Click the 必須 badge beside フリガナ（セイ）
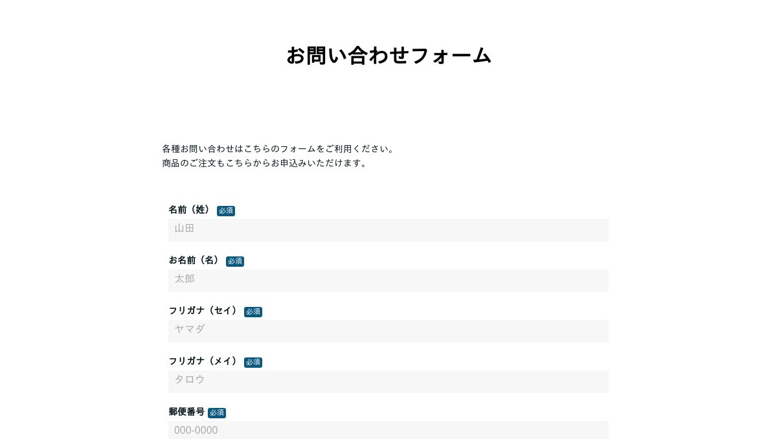Image resolution: width=777 pixels, height=439 pixels. coord(253,312)
